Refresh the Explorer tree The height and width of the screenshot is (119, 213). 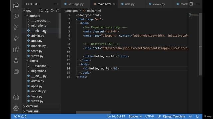point(52,10)
